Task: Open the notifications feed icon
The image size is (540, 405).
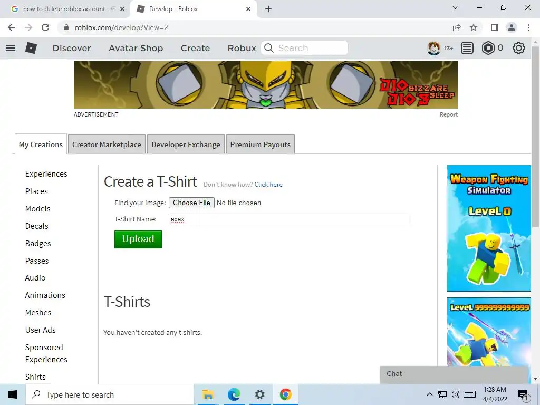Action: (467, 48)
